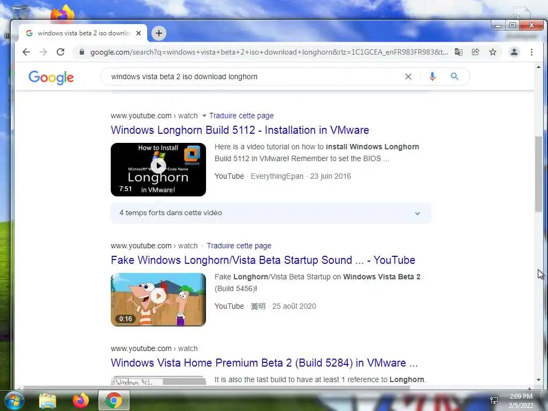
Task: Expand dropdown next to youtube.com watch
Action: [x=204, y=116]
